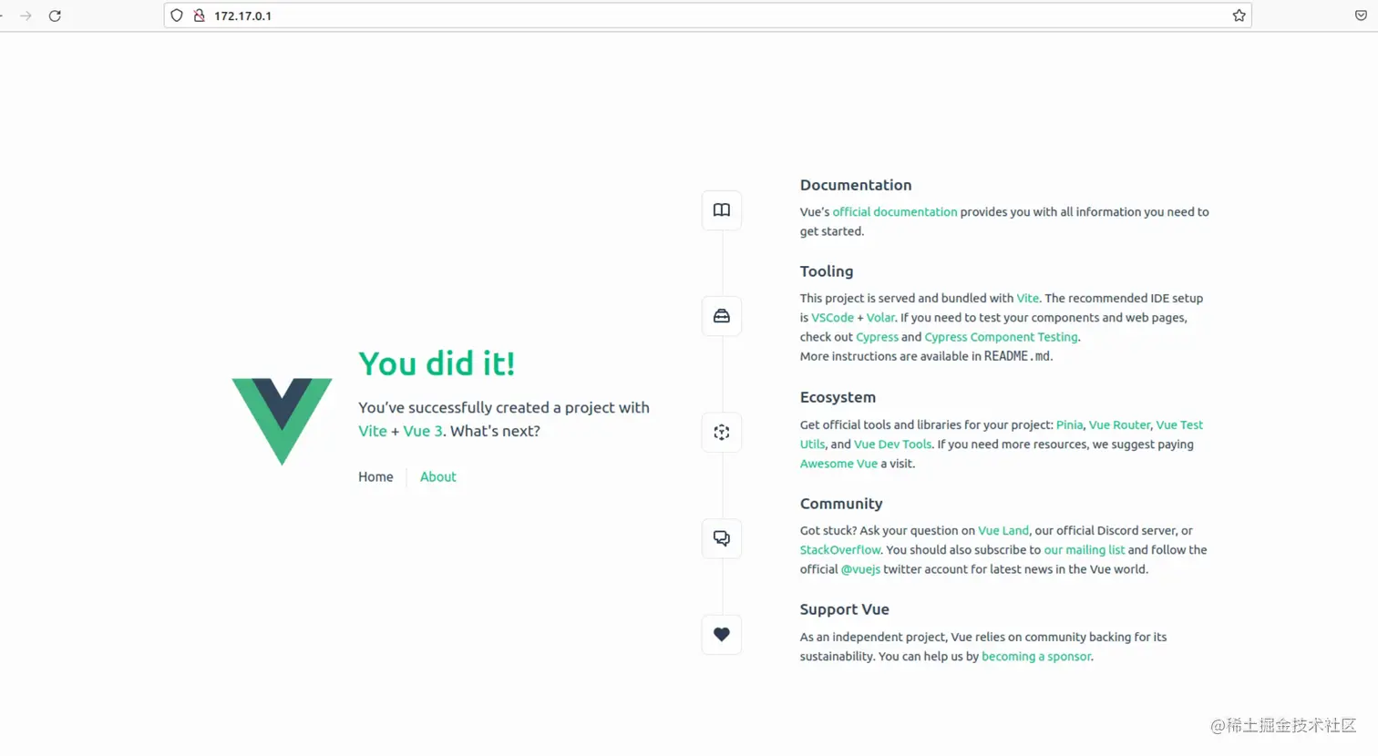This screenshot has height=756, width=1378.
Task: Follow the Cypress Component Testing link
Action: pyautogui.click(x=1001, y=337)
